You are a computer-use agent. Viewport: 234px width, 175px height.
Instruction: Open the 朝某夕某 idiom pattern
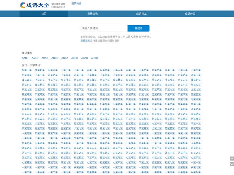27,85
